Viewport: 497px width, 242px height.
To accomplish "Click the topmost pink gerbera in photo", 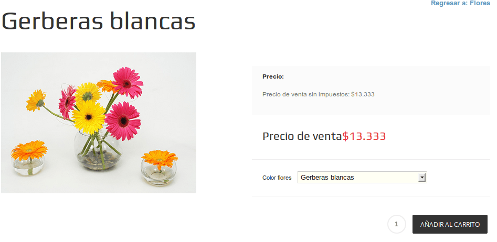I will (x=128, y=83).
